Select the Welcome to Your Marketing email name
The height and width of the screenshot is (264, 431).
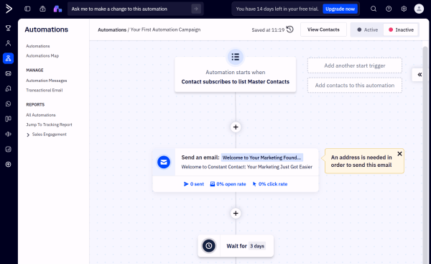tap(261, 158)
